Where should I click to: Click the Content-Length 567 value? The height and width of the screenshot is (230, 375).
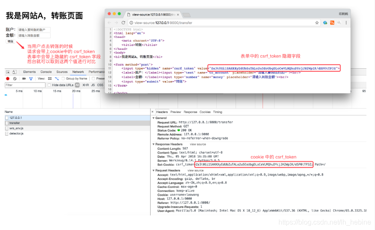185,149
